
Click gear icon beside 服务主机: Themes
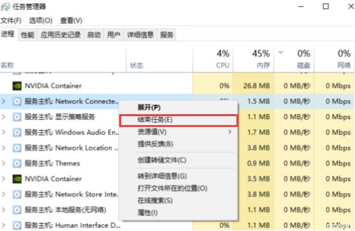tap(17, 164)
